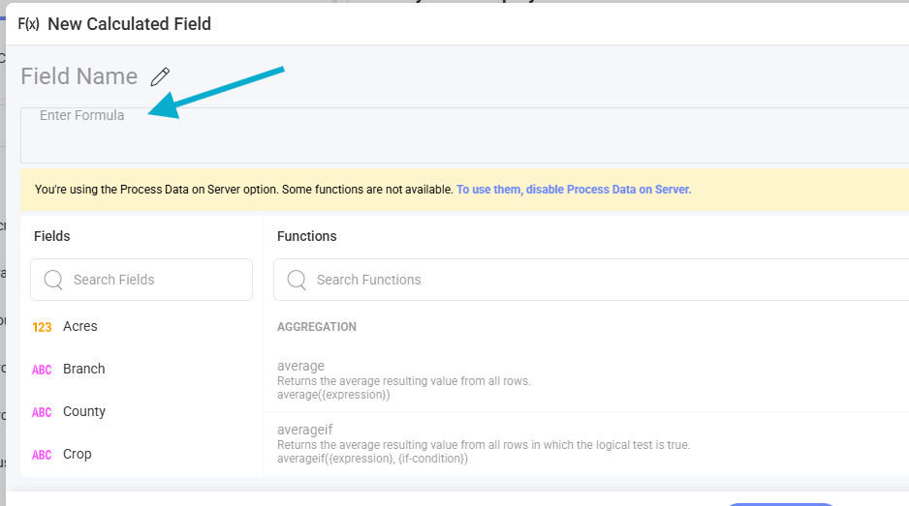Viewport: 909px width, 506px height.
Task: Select the Branch field name
Action: (84, 369)
